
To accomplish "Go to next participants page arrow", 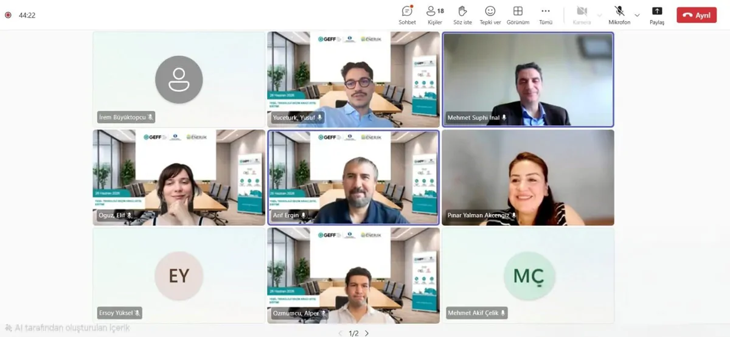I will pyautogui.click(x=367, y=333).
